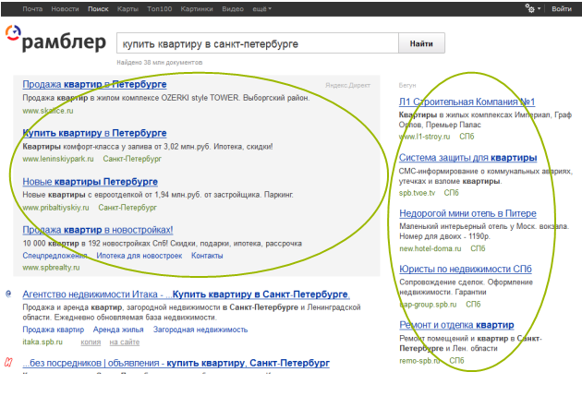Screen dimensions: 582x396
Task: Open the 'Почта' top menu item
Action: [x=32, y=7]
